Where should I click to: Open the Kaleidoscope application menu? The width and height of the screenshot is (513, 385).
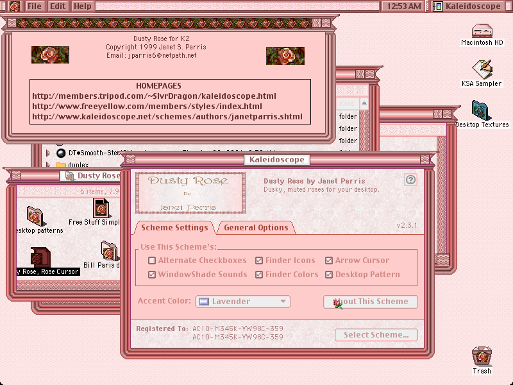(469, 6)
